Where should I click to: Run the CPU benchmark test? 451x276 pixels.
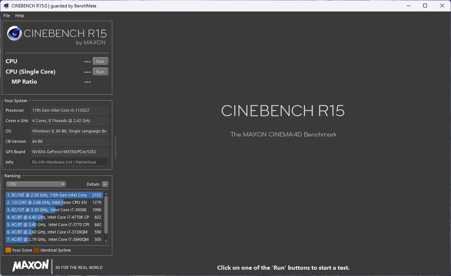(x=100, y=61)
